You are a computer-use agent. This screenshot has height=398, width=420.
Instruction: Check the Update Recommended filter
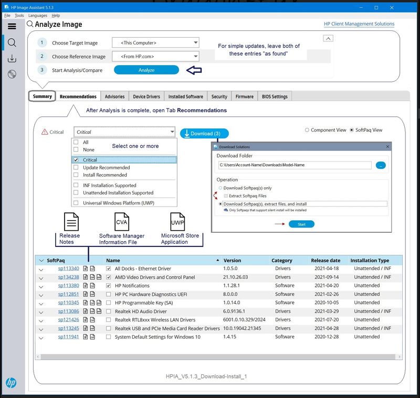(76, 167)
